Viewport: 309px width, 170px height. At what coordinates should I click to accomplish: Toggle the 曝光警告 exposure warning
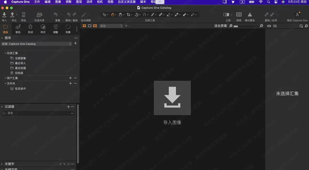(250, 15)
